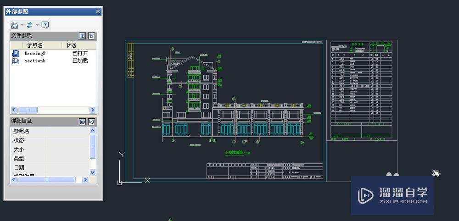Click the Refresh references icon
The image size is (459, 221).
pyautogui.click(x=30, y=25)
